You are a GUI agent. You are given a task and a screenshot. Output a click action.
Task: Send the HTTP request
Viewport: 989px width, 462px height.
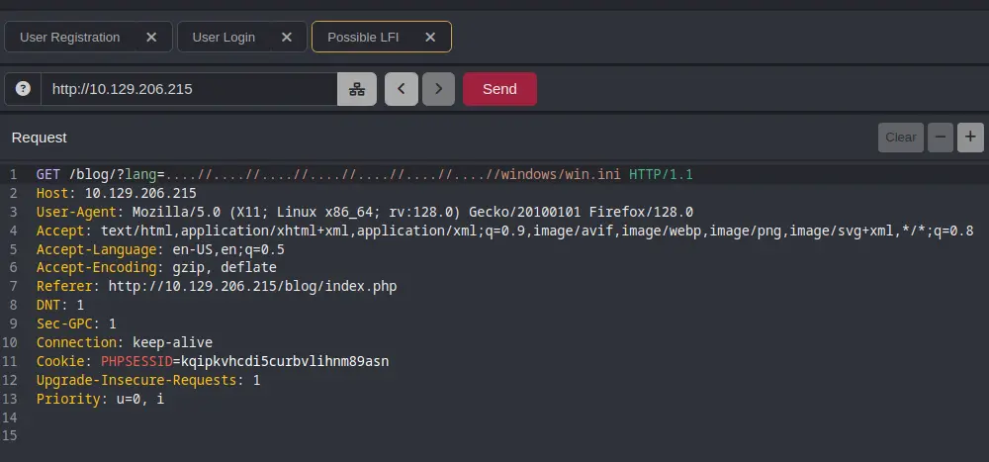pos(499,89)
